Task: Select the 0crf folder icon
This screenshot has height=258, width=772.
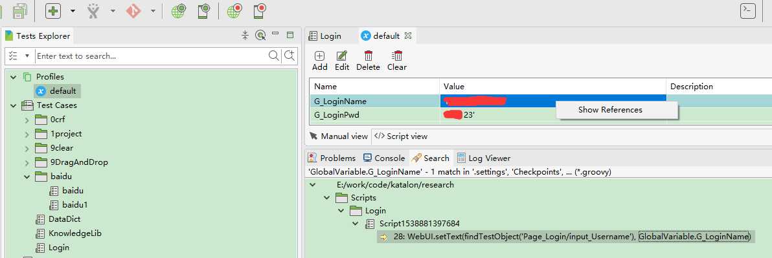Action: click(41, 120)
